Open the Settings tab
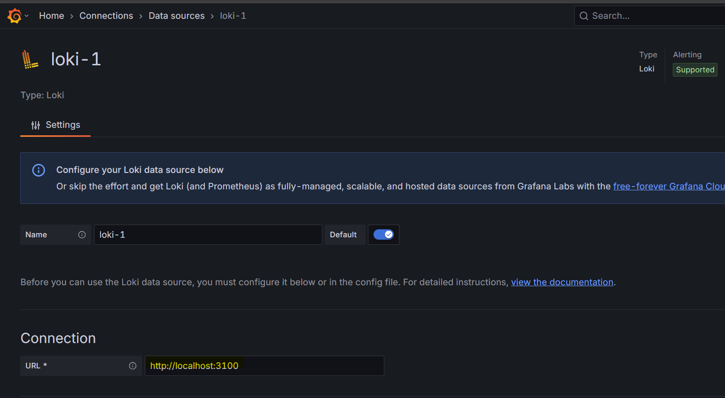Screen dimensions: 725x398 tap(55, 125)
